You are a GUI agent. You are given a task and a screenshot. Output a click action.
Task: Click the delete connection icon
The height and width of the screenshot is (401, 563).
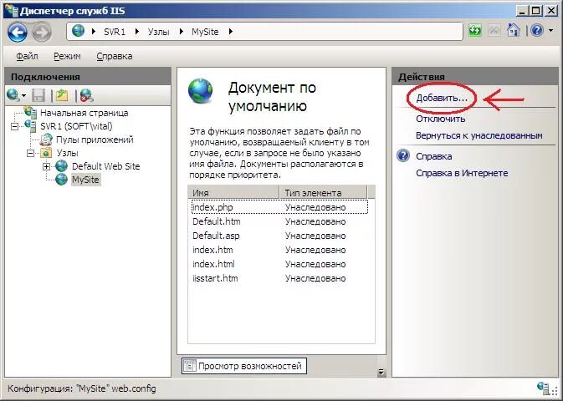click(x=86, y=95)
